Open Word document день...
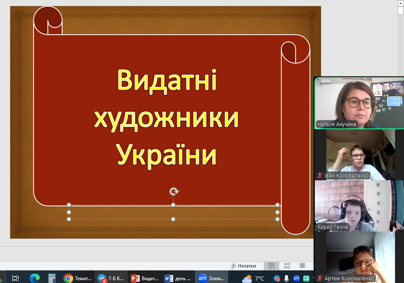The width and height of the screenshot is (404, 283). pos(177,279)
